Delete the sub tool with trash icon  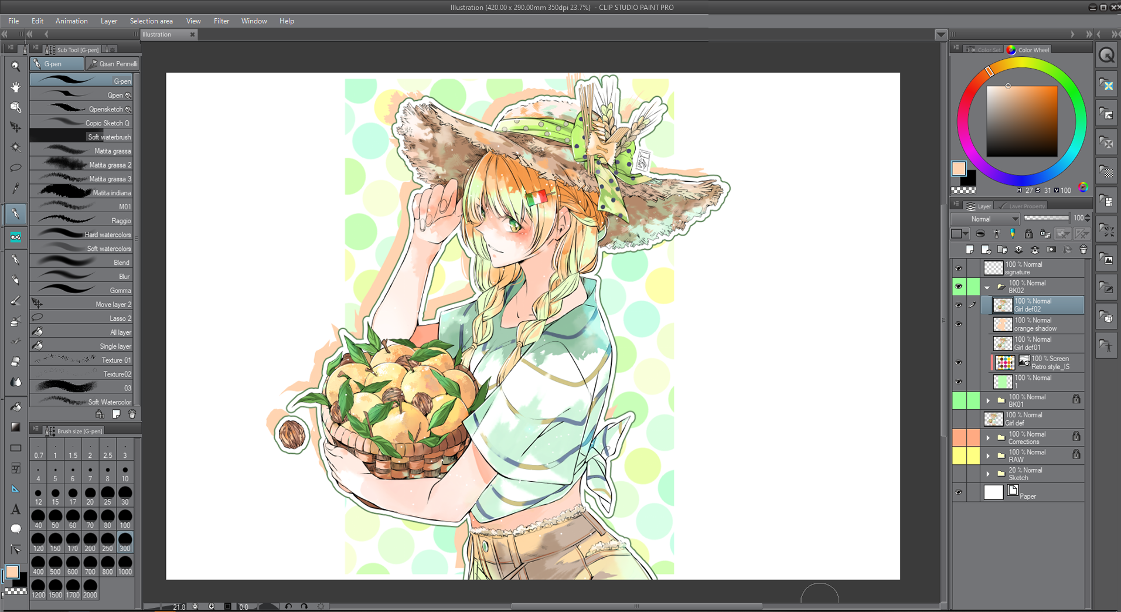[132, 414]
